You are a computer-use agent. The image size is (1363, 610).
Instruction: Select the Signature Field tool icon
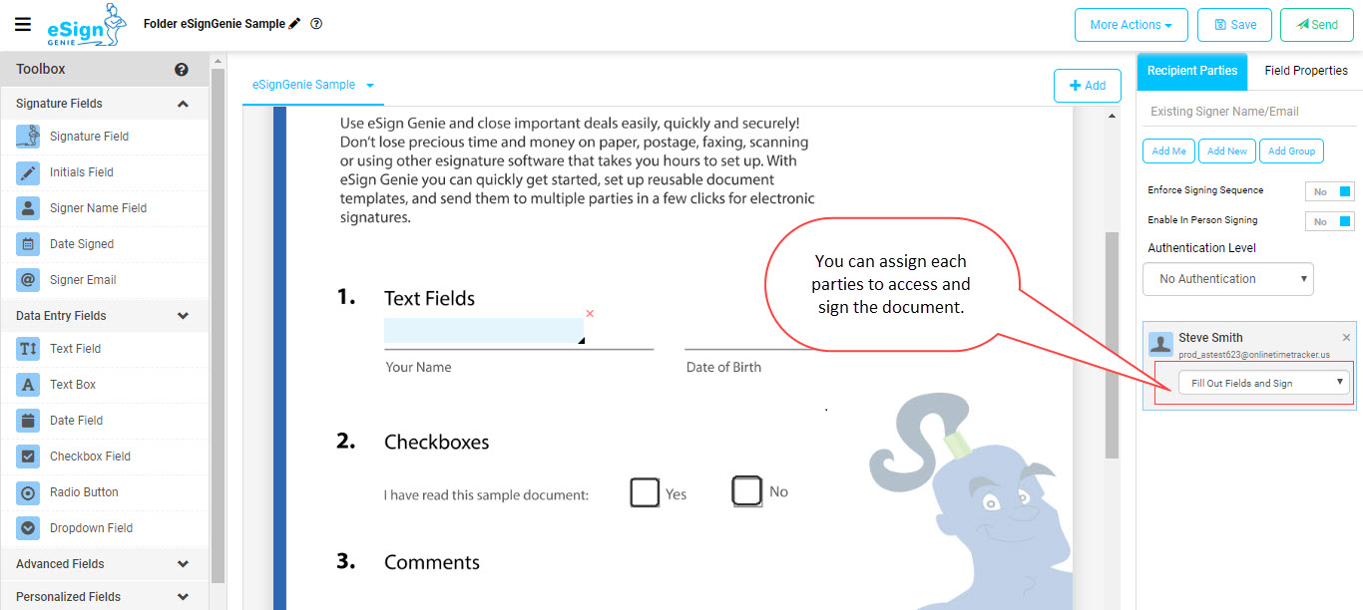(x=28, y=137)
